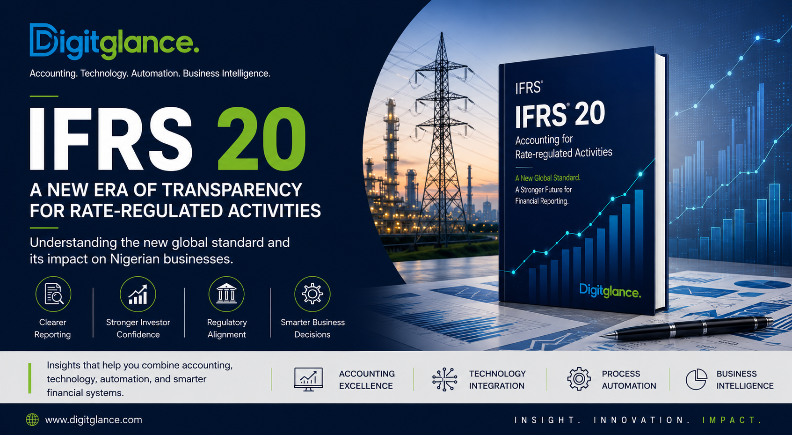Viewport: 792px width, 435px height.
Task: Click the small "IFRS" text atop the book
Action: coord(529,88)
